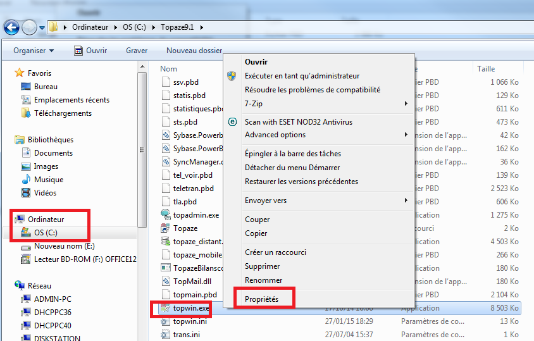Open the Musique library
The image size is (534, 341).
tap(48, 180)
